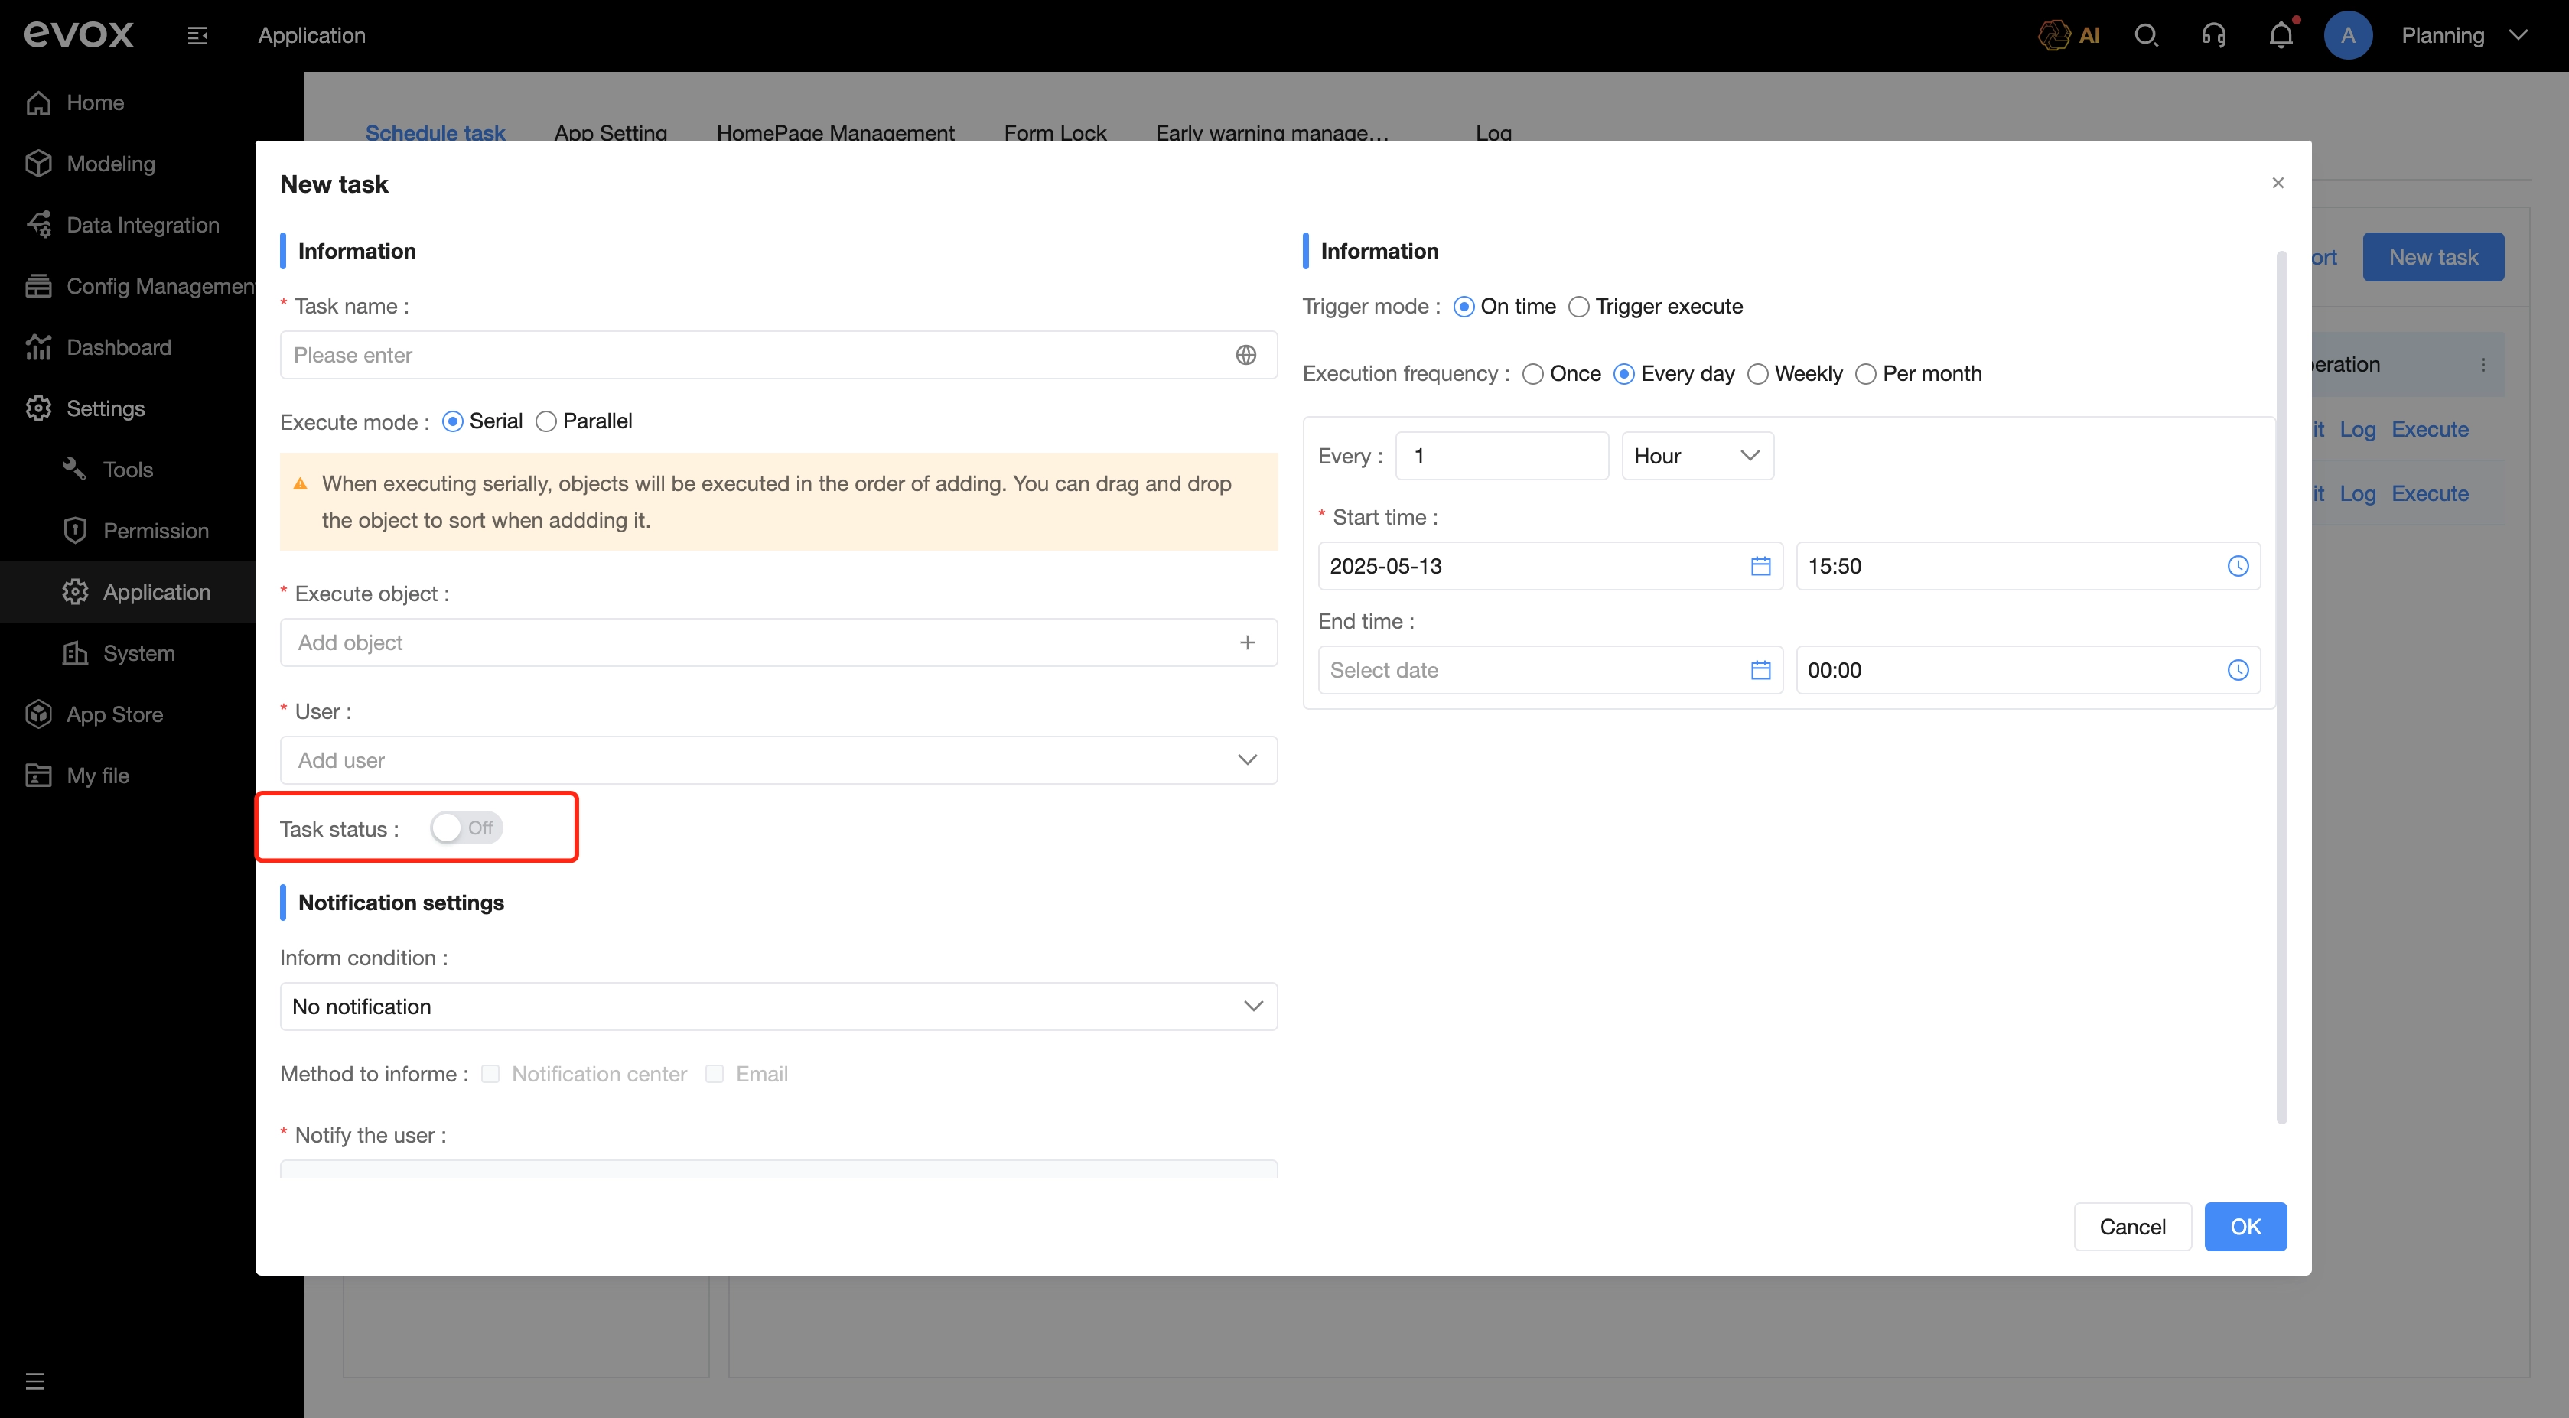Image resolution: width=2569 pixels, height=1418 pixels.
Task: Click the Permission shield icon
Action: point(75,531)
